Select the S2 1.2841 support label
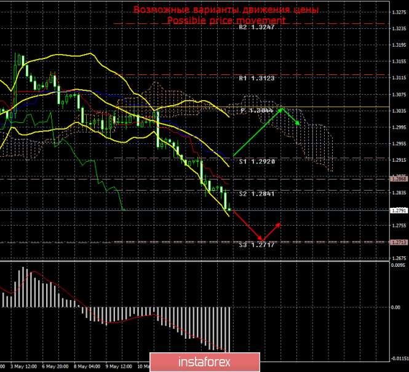Image resolution: width=409 pixels, height=372 pixels. [256, 194]
